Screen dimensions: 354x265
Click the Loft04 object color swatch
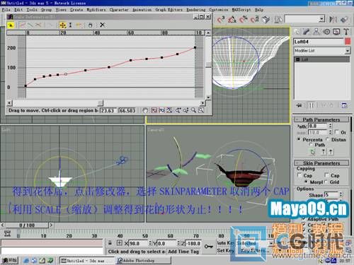348,42
